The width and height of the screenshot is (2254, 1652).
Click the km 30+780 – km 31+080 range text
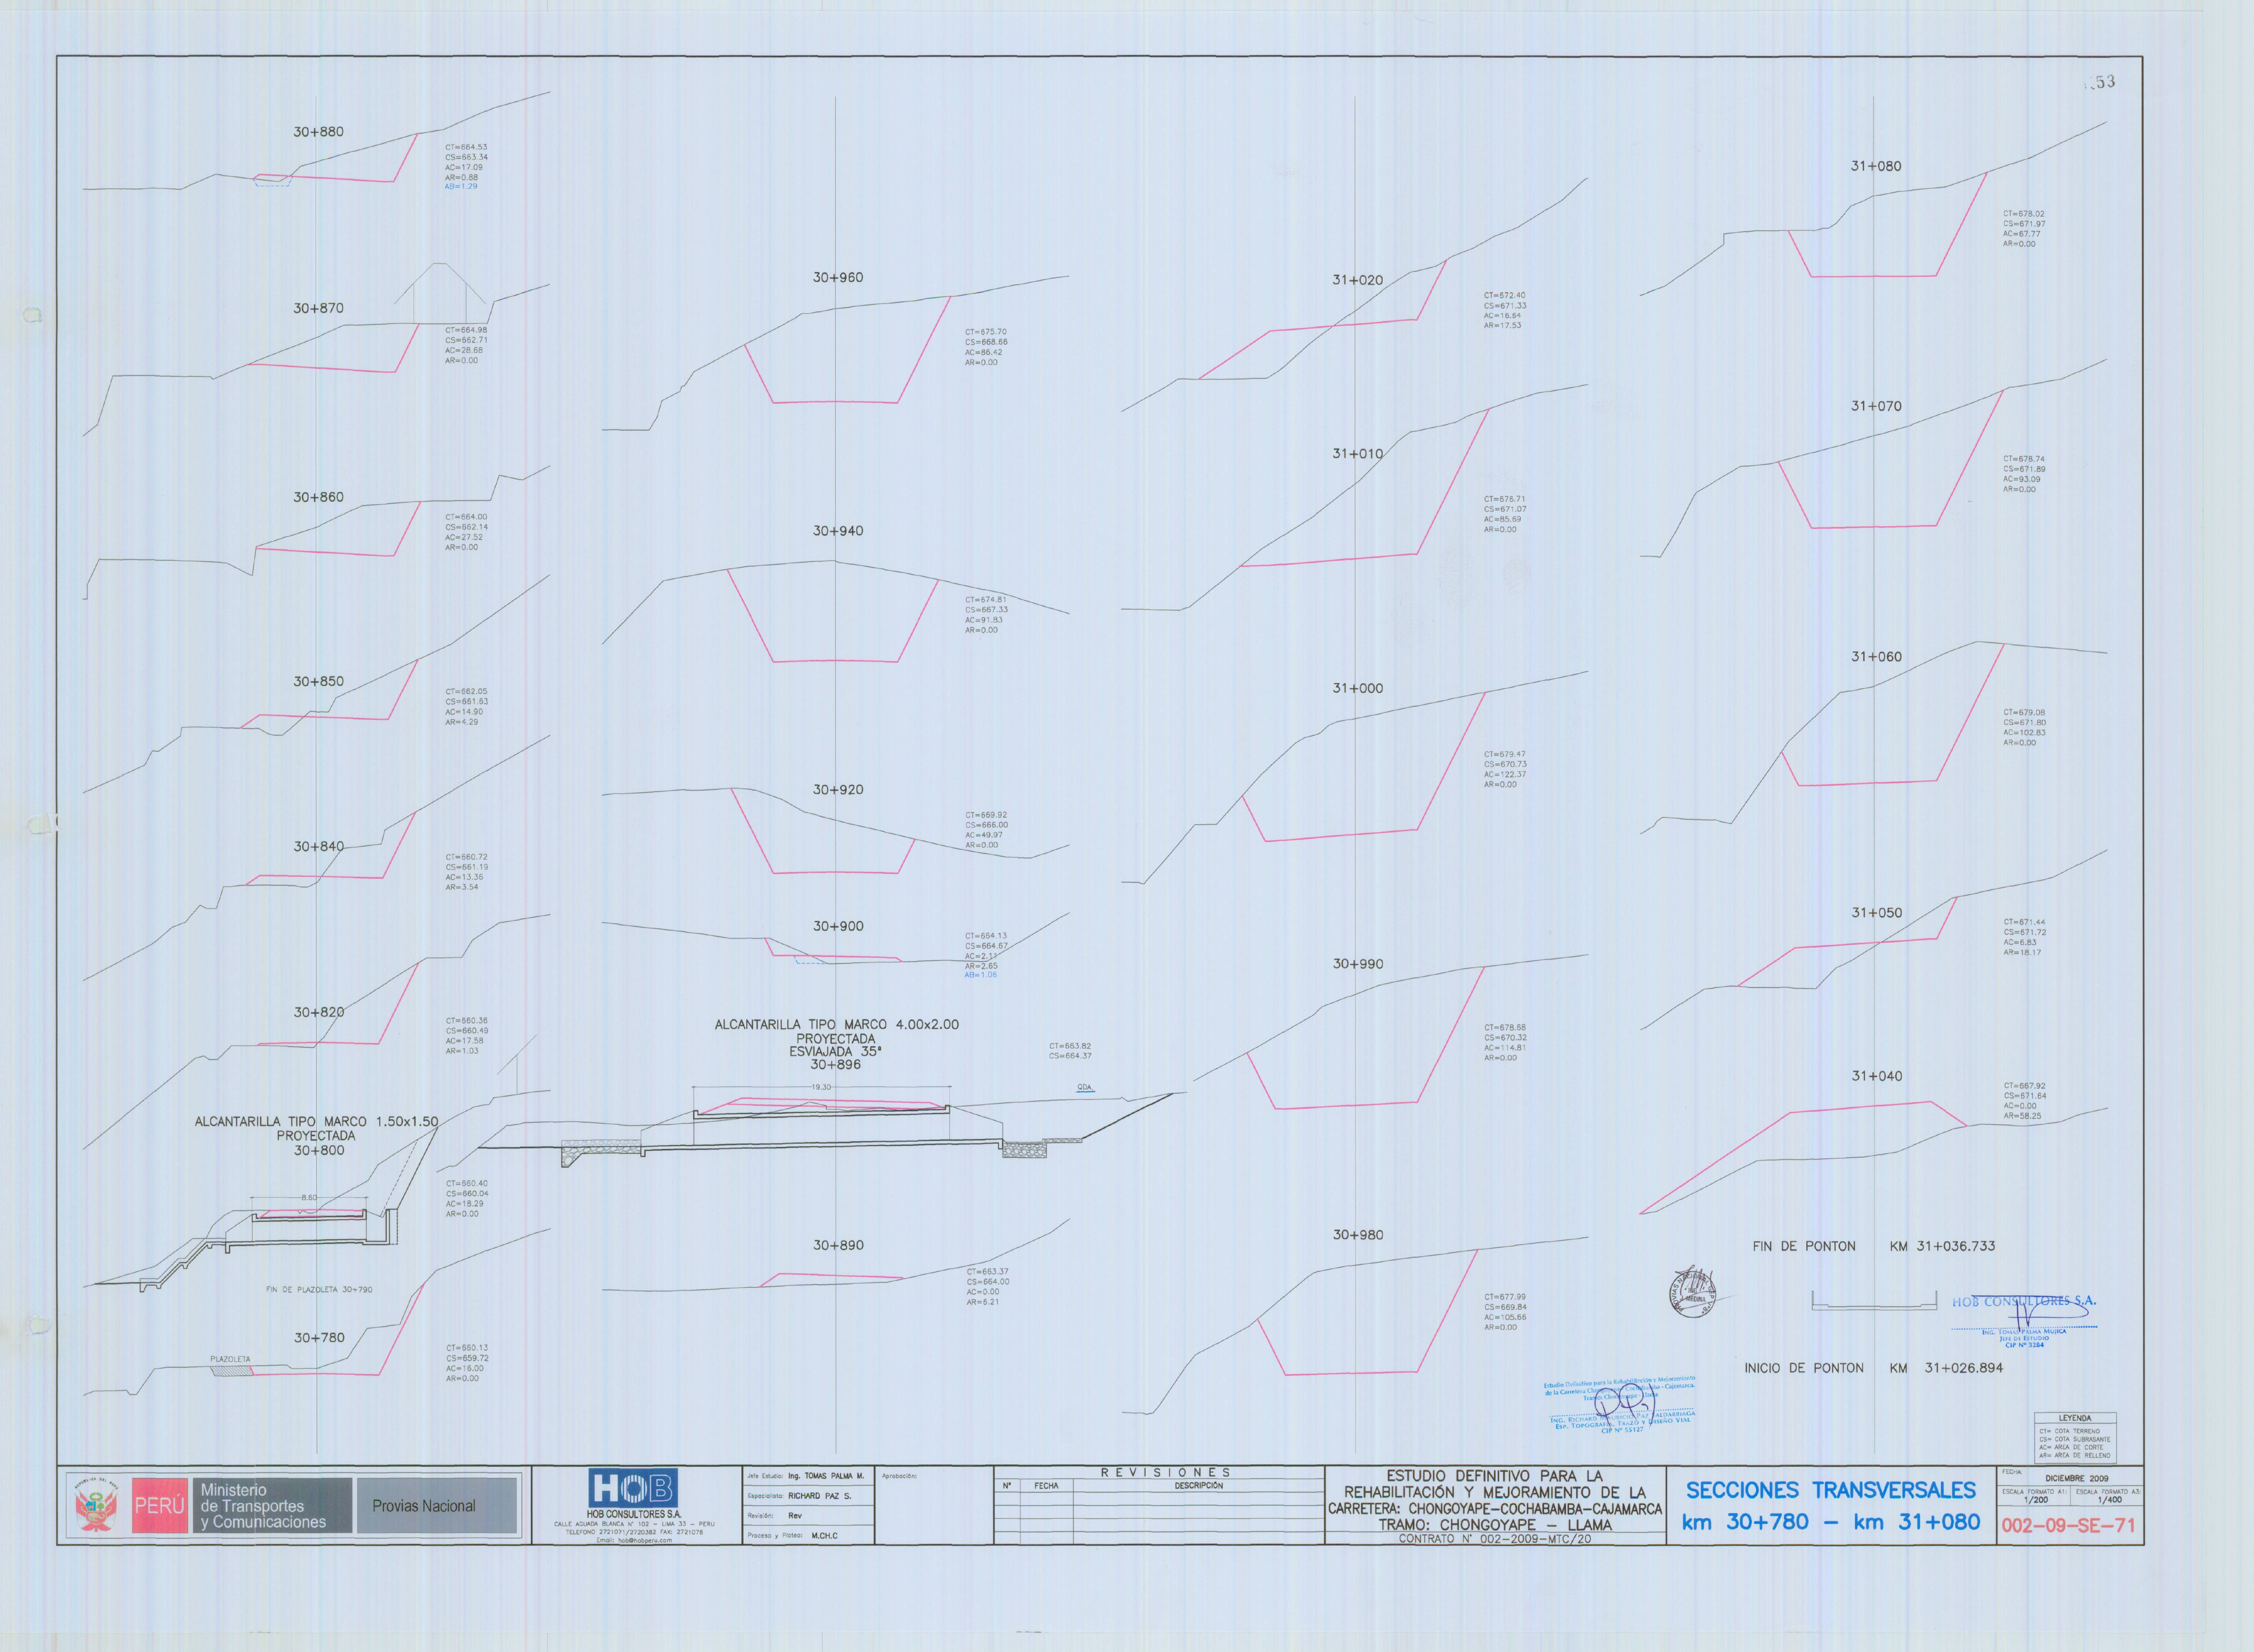pos(1831,1522)
